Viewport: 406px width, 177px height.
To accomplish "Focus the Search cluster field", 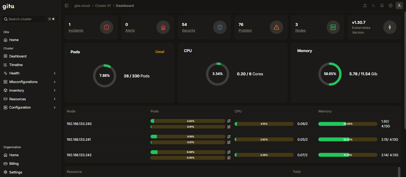I will point(30,19).
